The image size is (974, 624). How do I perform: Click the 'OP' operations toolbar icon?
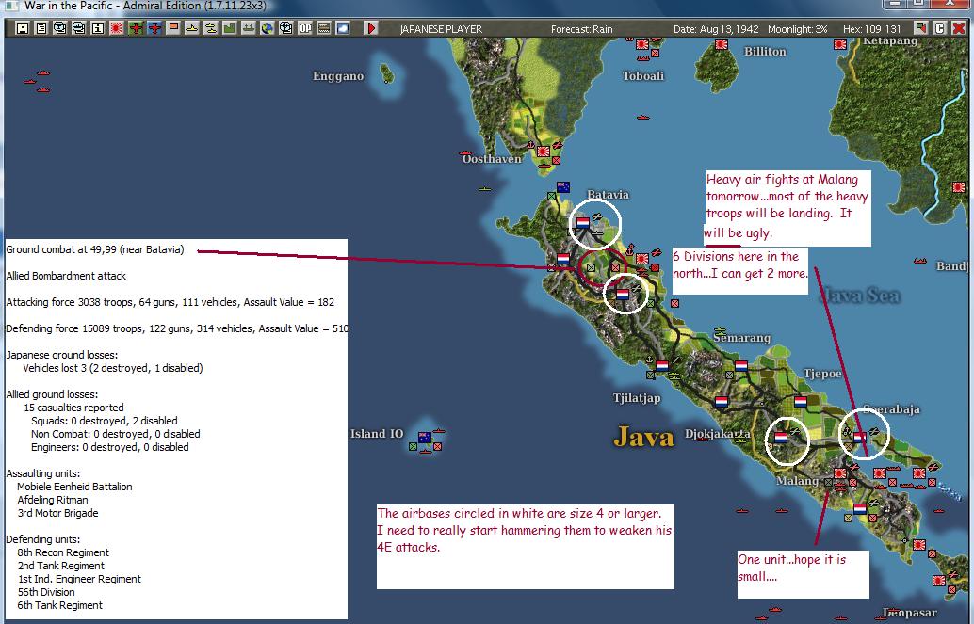click(305, 28)
